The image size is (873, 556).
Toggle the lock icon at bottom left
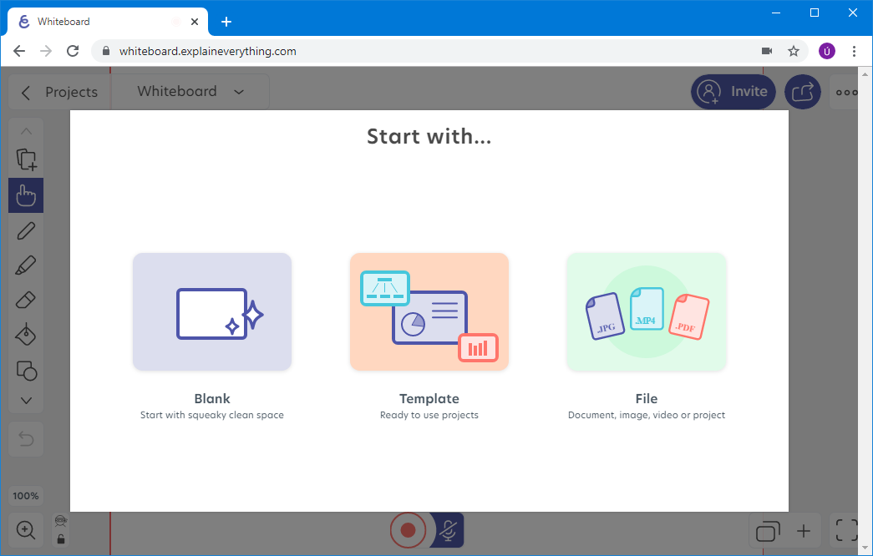tap(61, 538)
